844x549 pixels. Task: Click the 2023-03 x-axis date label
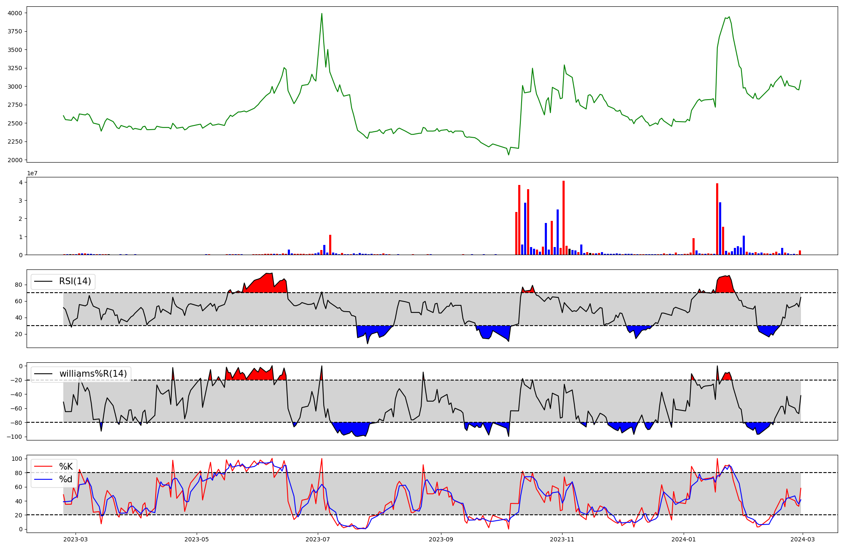tap(76, 539)
